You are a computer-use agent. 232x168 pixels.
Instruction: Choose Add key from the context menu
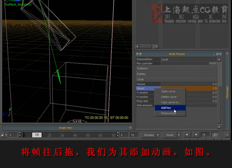170,108
